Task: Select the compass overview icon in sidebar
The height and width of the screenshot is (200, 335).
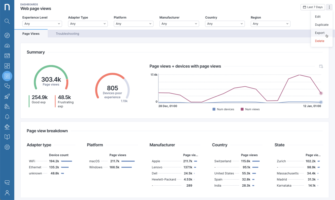Action: tap(7, 35)
